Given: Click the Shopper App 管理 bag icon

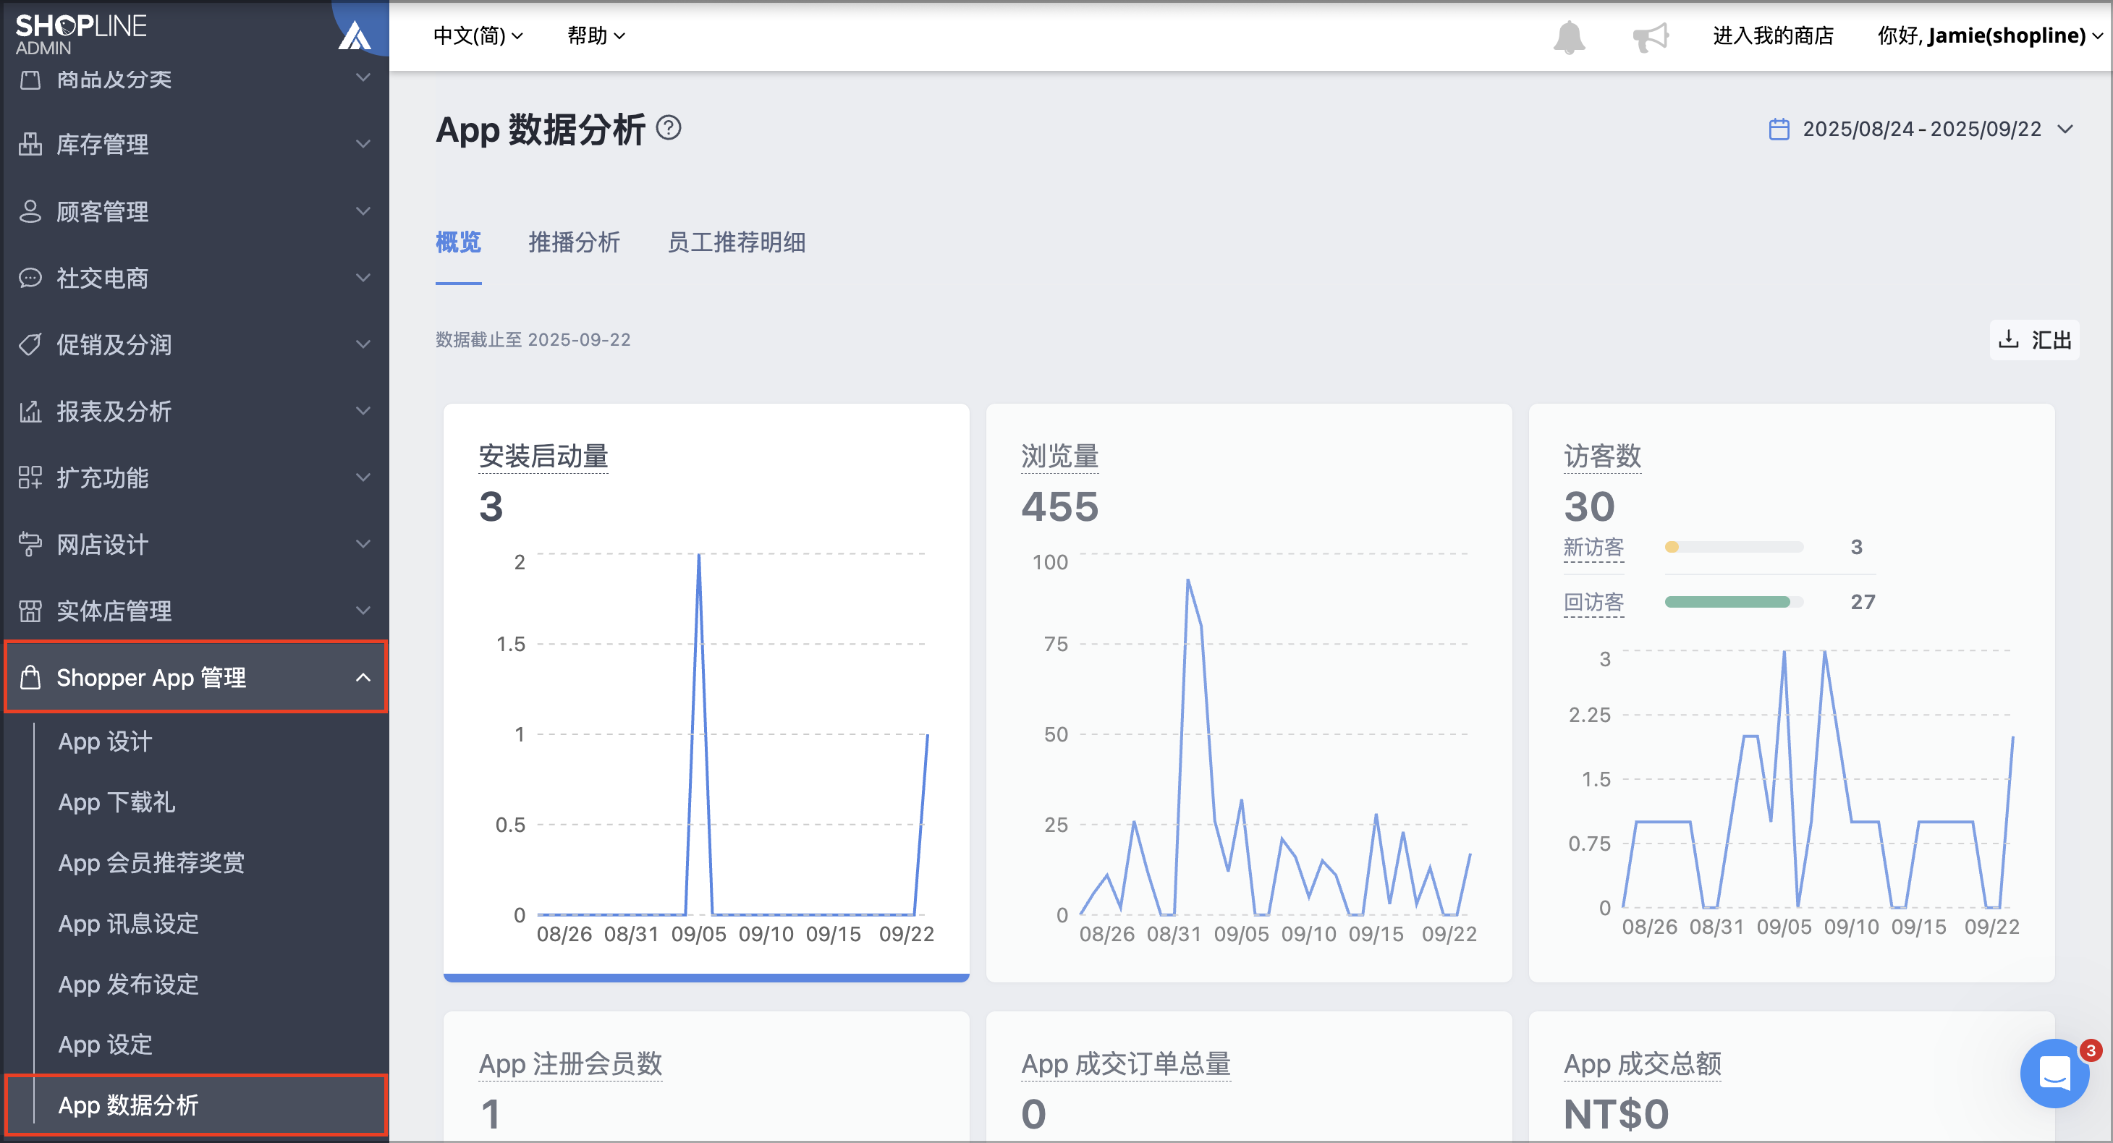Looking at the screenshot, I should pyautogui.click(x=30, y=677).
